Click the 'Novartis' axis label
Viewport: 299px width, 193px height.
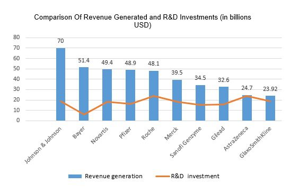tap(100, 135)
